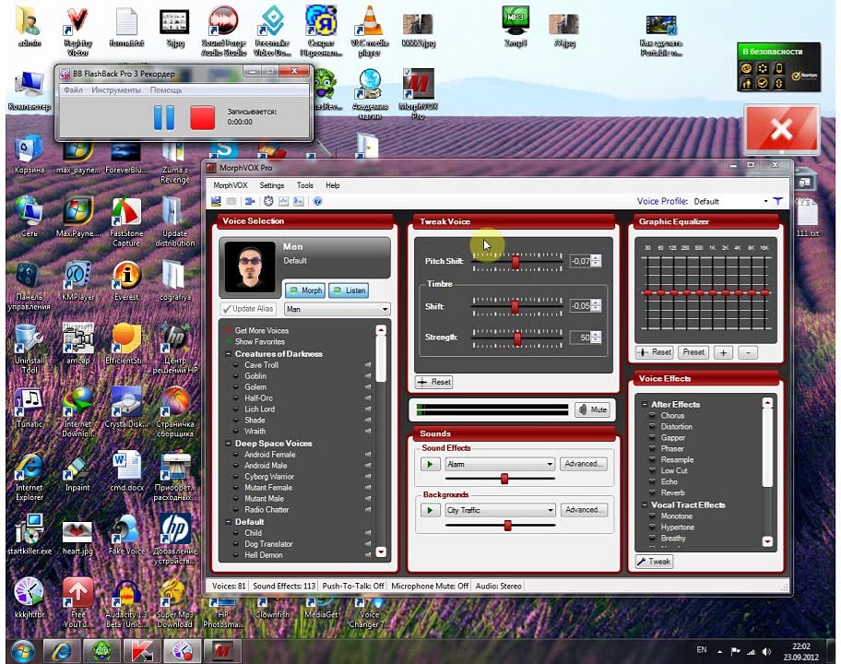
Task: Open the Man voice alias dropdown
Action: [385, 310]
